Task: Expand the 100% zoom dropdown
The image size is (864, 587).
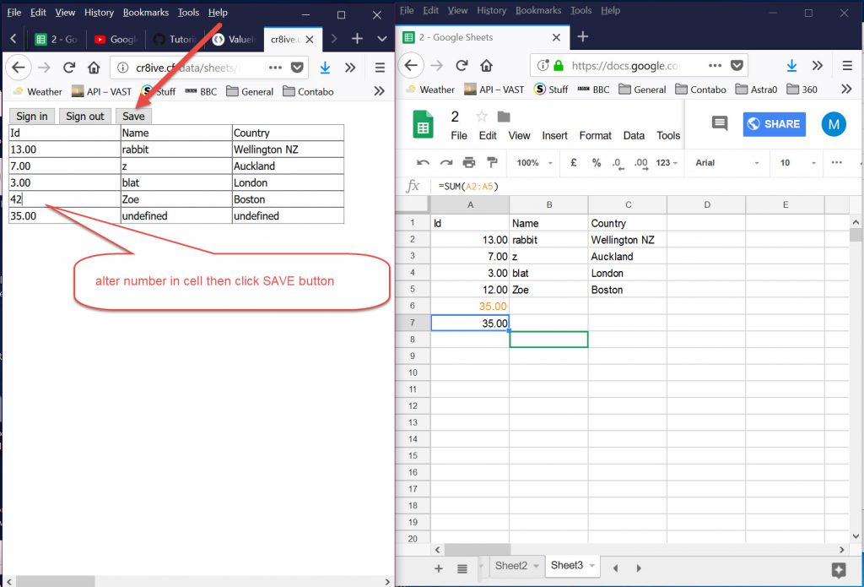Action: tap(533, 163)
